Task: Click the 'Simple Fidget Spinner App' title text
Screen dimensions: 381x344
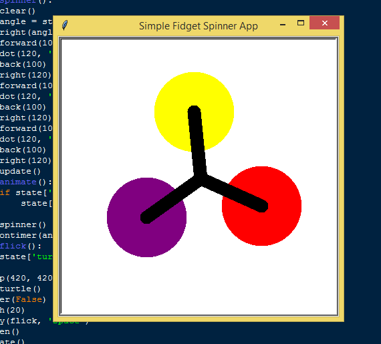Action: tap(199, 26)
